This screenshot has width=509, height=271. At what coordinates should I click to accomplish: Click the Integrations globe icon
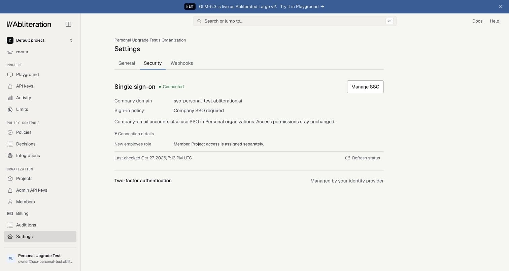click(10, 156)
